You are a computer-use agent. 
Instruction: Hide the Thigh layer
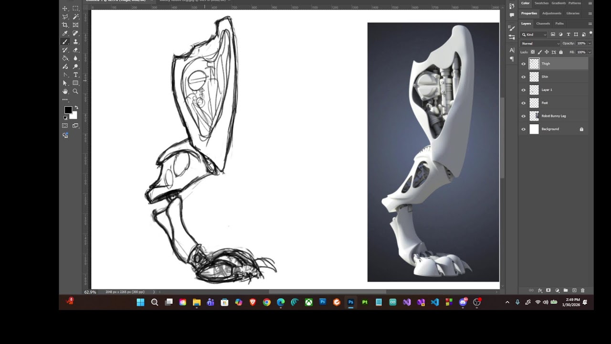pos(524,64)
